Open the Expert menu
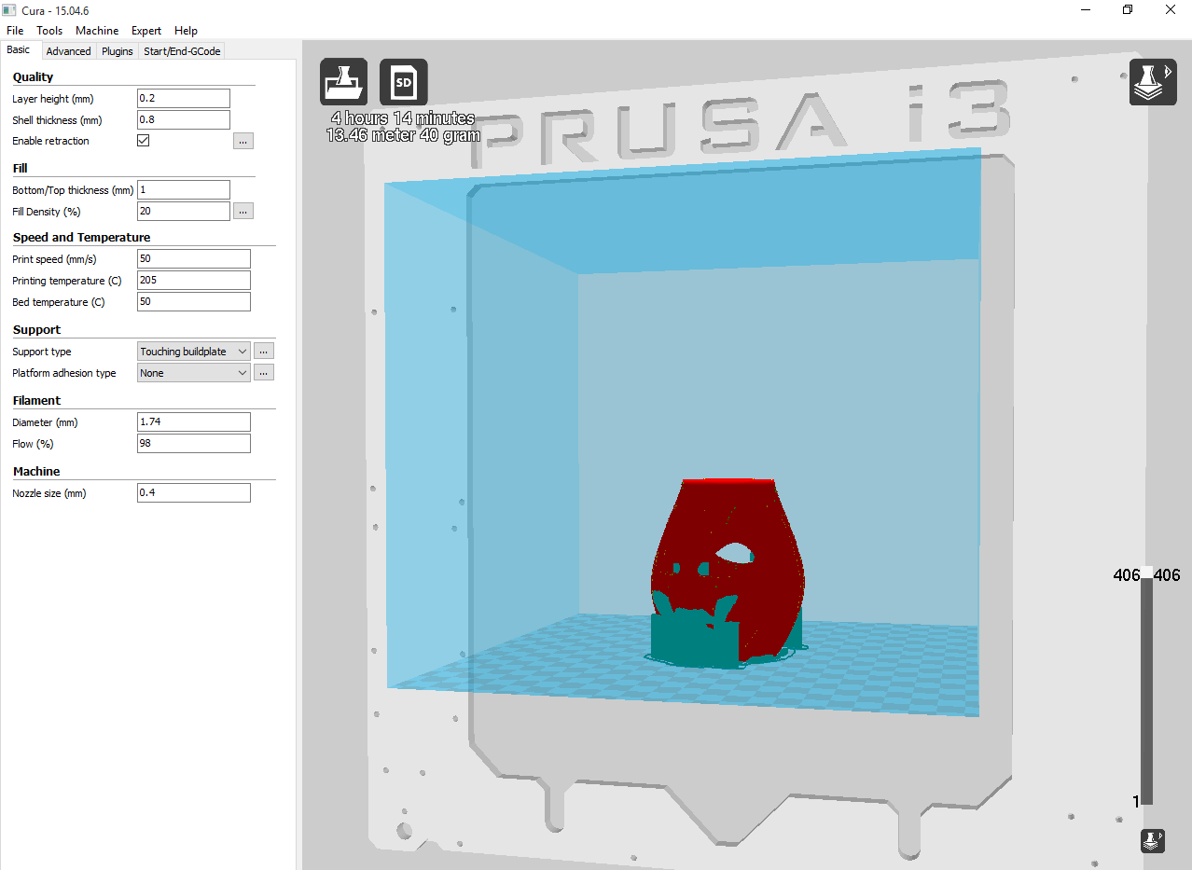The width and height of the screenshot is (1192, 870). (x=146, y=31)
